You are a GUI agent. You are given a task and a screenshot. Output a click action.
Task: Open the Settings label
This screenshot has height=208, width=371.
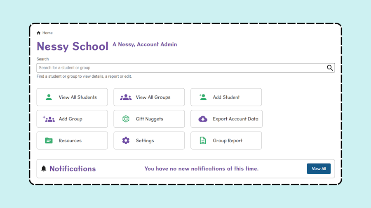tap(145, 141)
